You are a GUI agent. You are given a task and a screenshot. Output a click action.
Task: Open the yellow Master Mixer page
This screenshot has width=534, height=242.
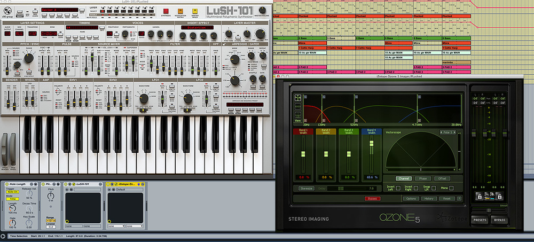click(x=194, y=11)
